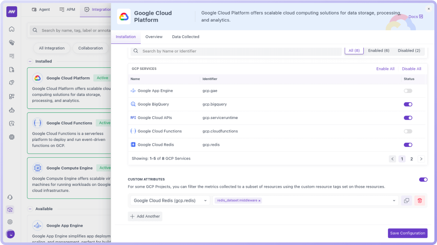
Task: Click the Google Cloud Functions row icon
Action: click(x=133, y=131)
